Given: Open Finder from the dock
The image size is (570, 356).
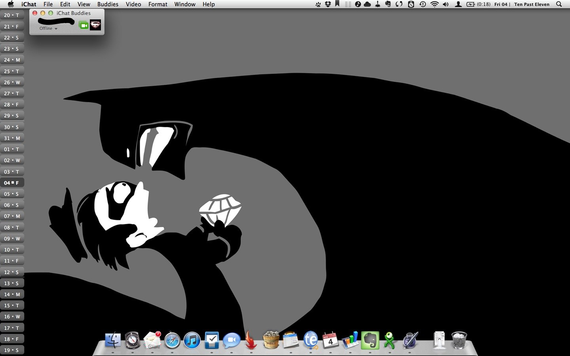Looking at the screenshot, I should (113, 340).
